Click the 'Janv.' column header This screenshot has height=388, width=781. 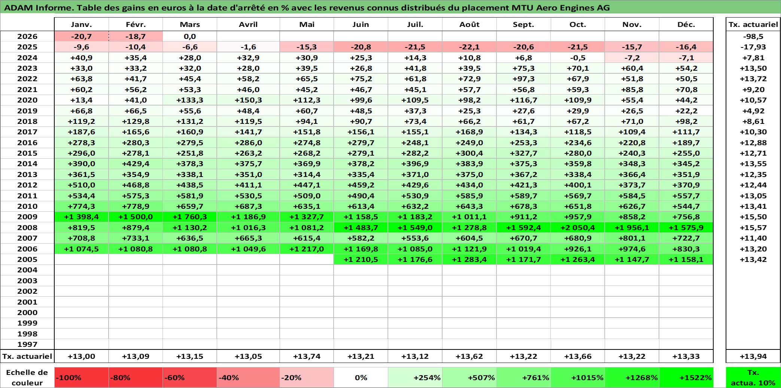82,24
